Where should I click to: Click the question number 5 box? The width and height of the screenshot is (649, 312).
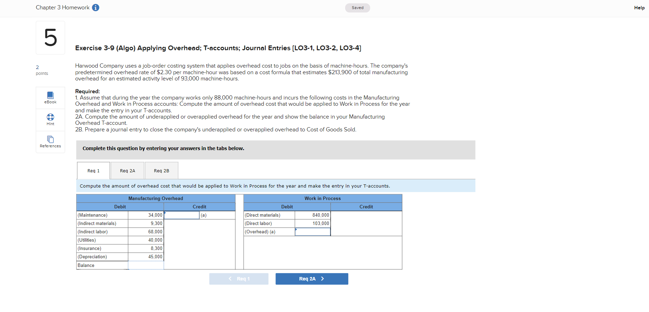50,37
